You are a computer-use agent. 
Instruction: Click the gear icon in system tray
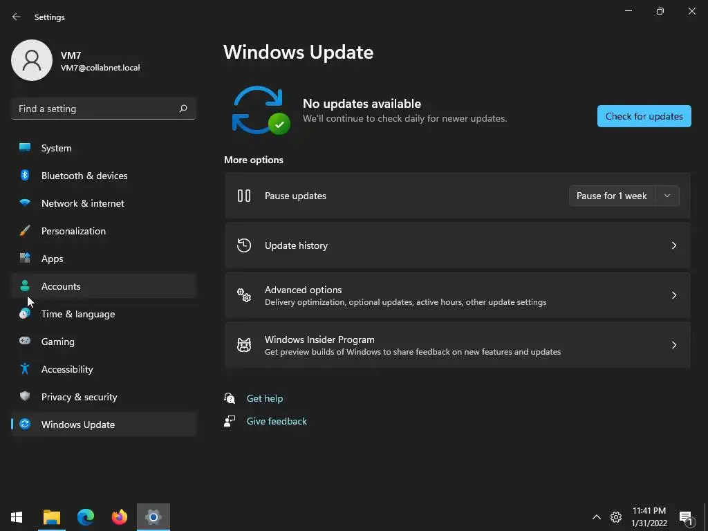[616, 517]
